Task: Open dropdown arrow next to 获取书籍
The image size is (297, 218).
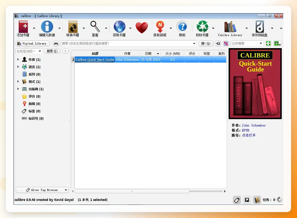Action: tap(130, 28)
